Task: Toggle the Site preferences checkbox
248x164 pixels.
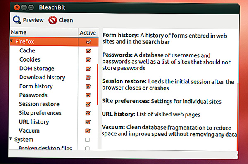Action: (x=88, y=113)
